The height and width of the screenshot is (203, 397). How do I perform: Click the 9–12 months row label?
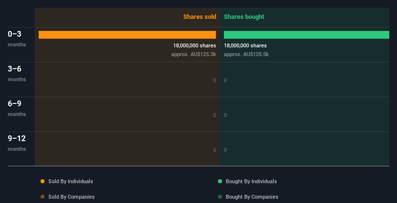pyautogui.click(x=17, y=143)
